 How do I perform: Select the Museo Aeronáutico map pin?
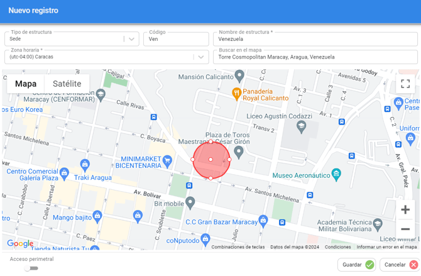click(x=337, y=174)
